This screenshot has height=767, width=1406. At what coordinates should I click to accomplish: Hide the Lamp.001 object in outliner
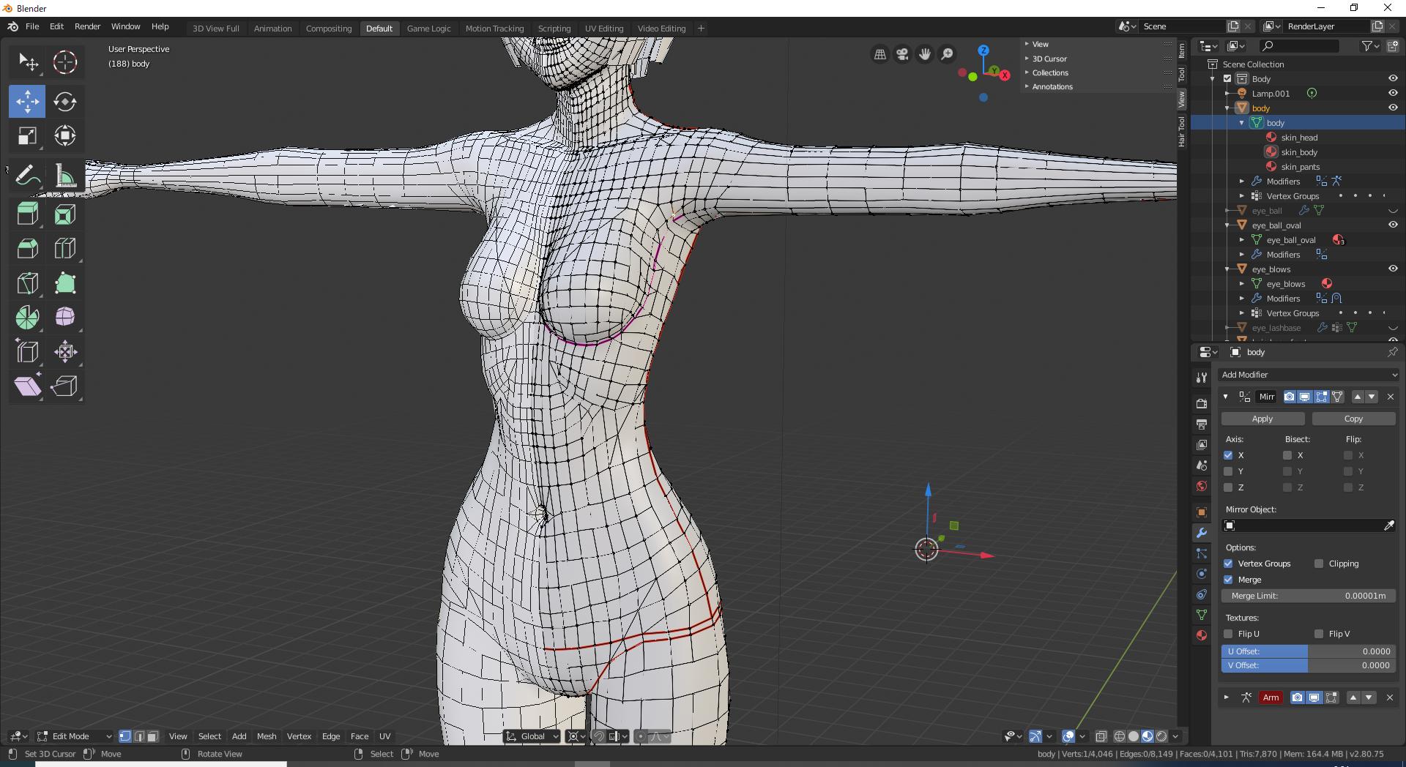pyautogui.click(x=1393, y=93)
